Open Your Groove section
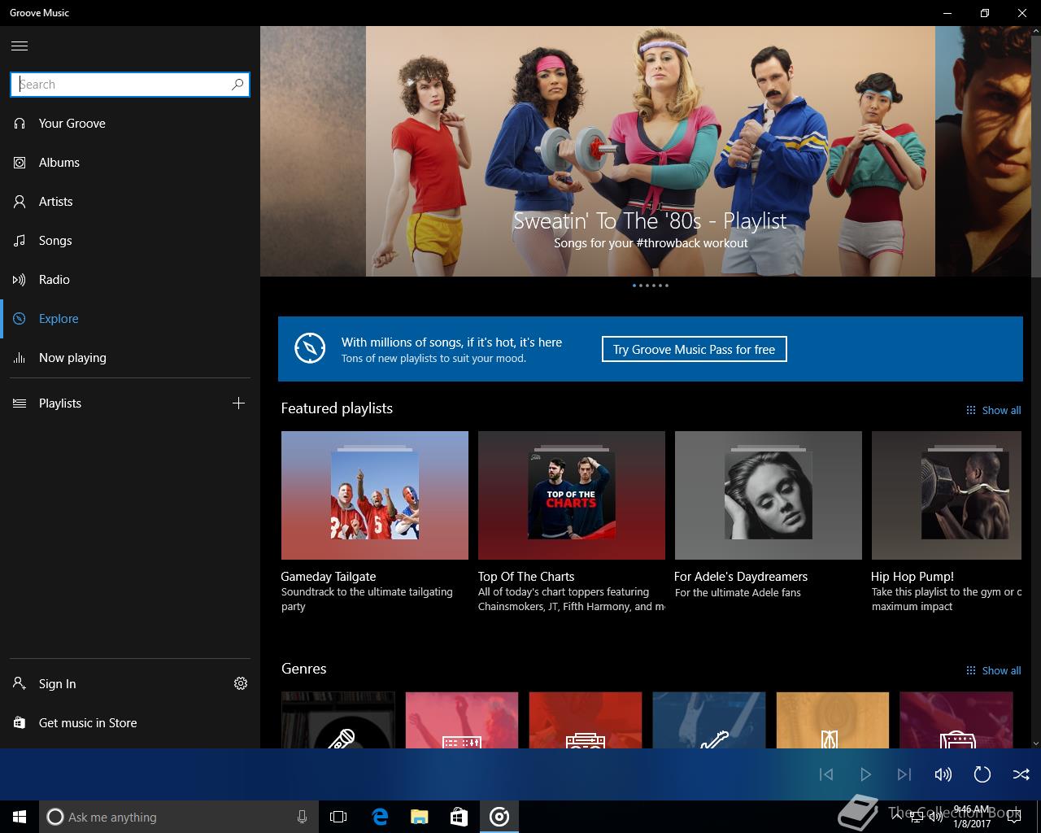This screenshot has width=1041, height=833. click(130, 124)
